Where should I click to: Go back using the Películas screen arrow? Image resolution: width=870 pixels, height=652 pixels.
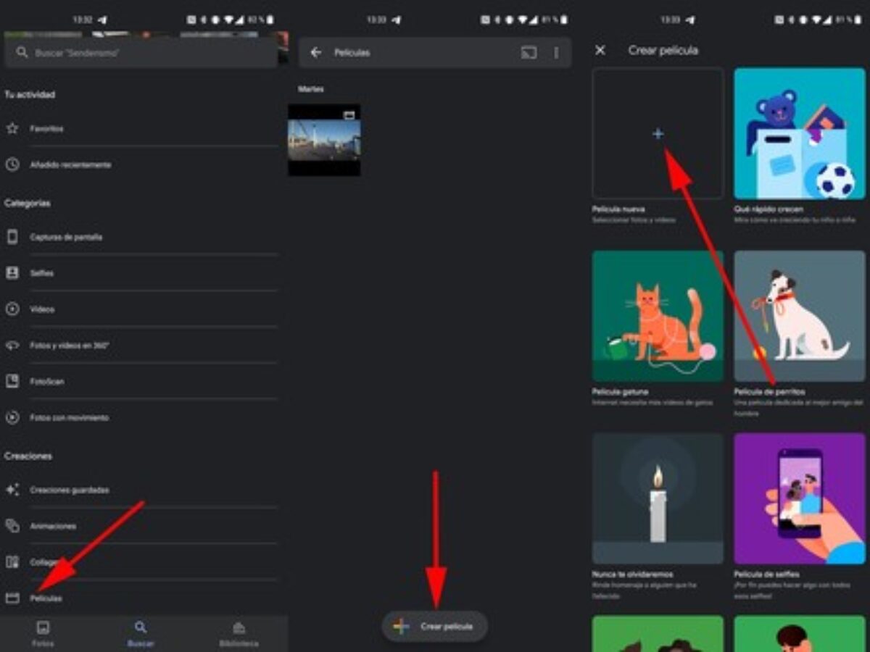[315, 52]
